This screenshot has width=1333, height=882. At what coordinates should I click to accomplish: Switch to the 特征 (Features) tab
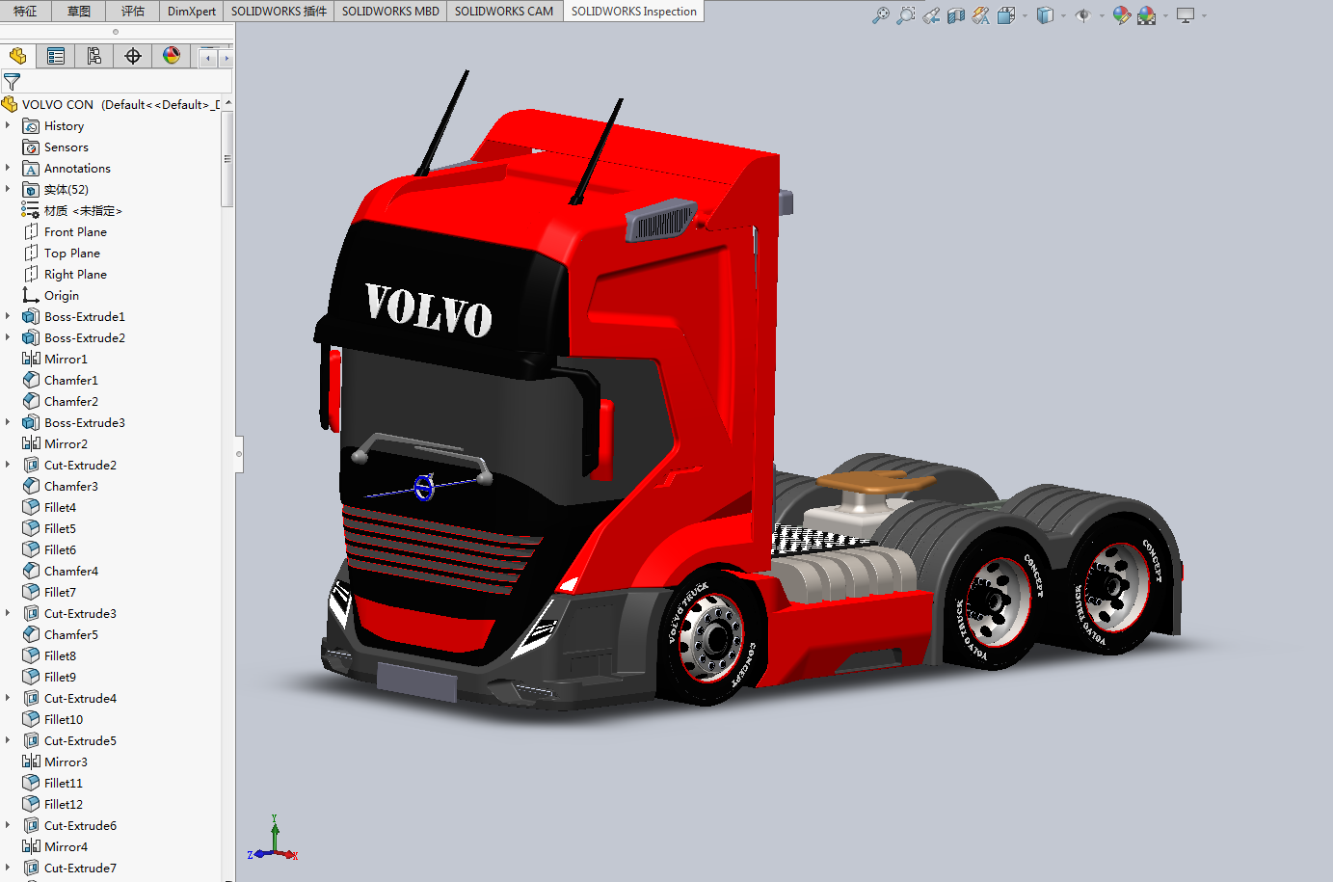click(x=25, y=12)
